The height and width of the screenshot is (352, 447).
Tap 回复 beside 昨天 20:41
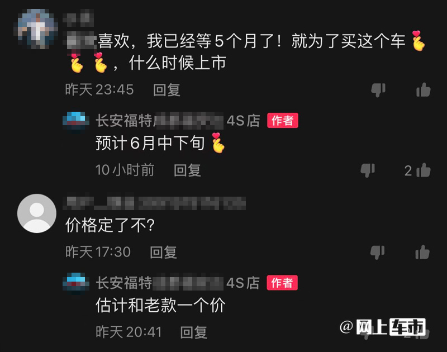coord(193,332)
